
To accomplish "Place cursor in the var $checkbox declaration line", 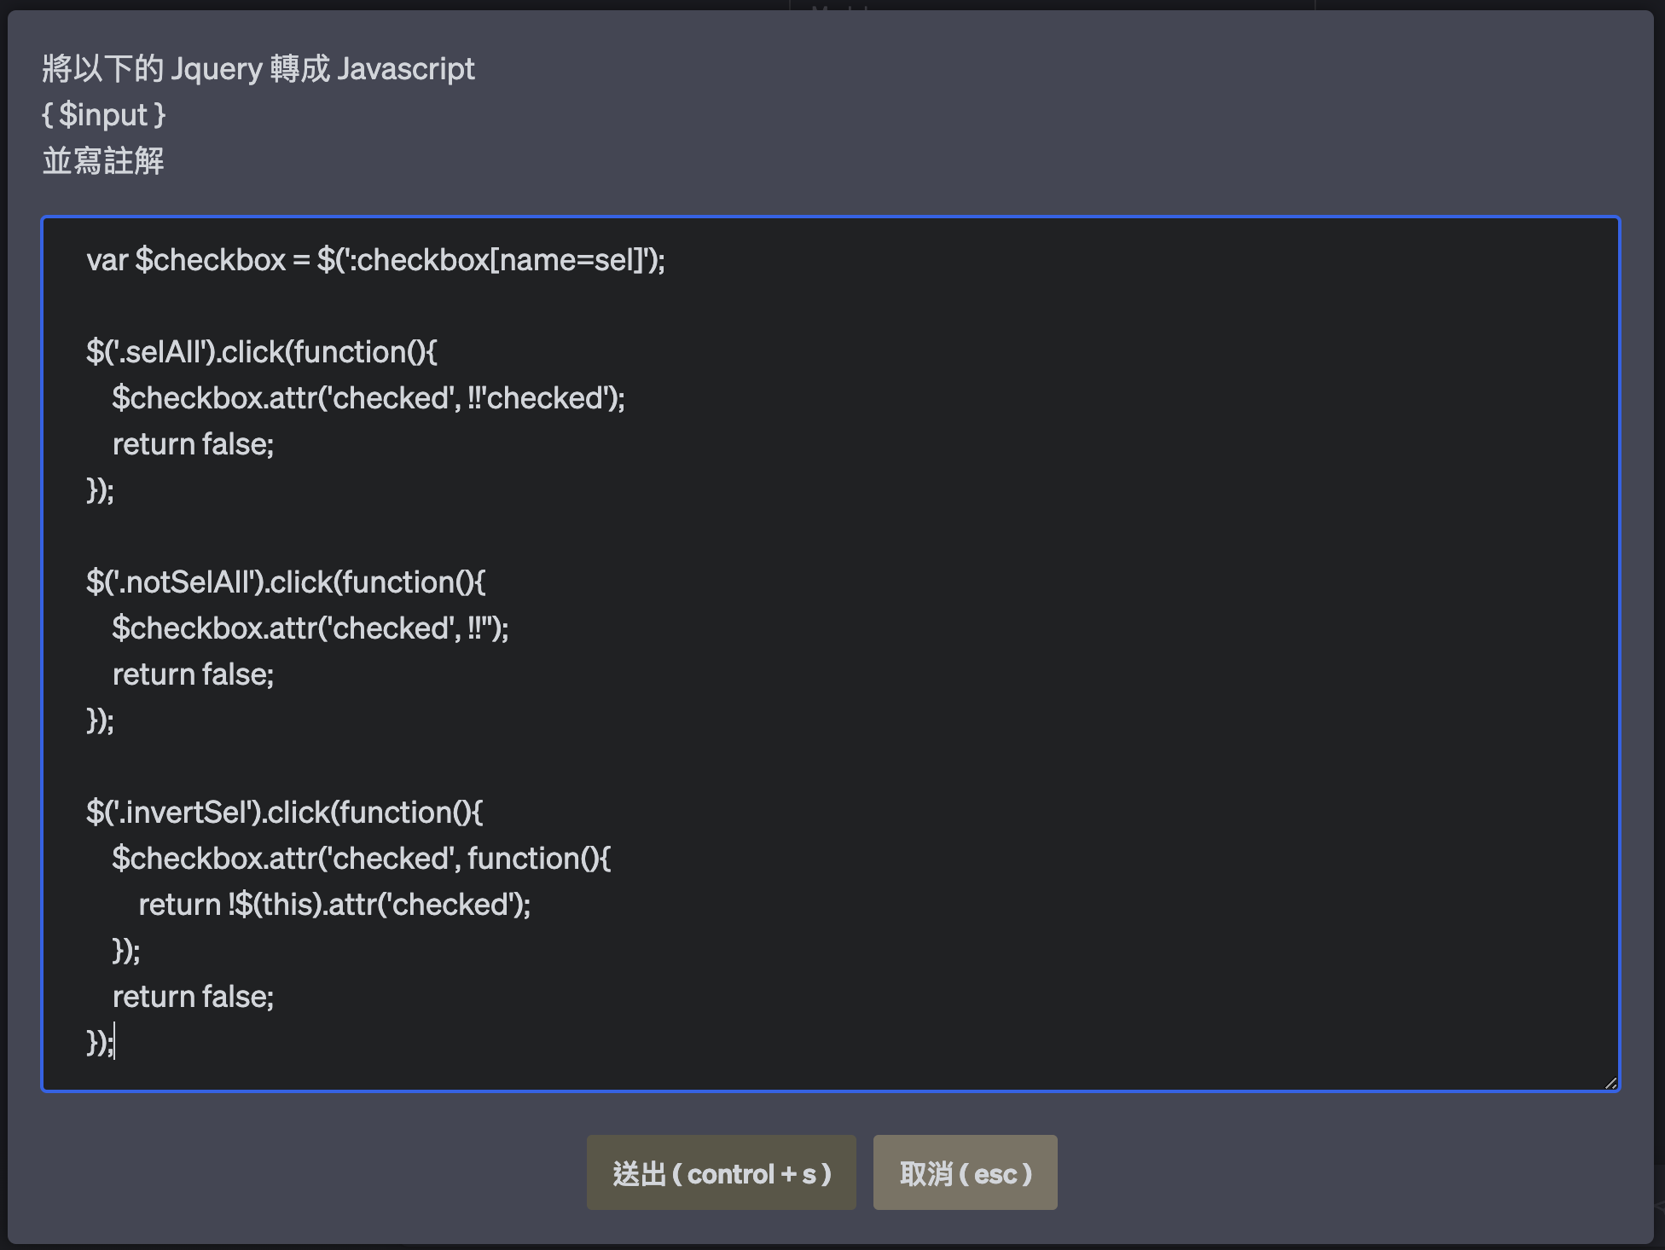I will tap(375, 260).
